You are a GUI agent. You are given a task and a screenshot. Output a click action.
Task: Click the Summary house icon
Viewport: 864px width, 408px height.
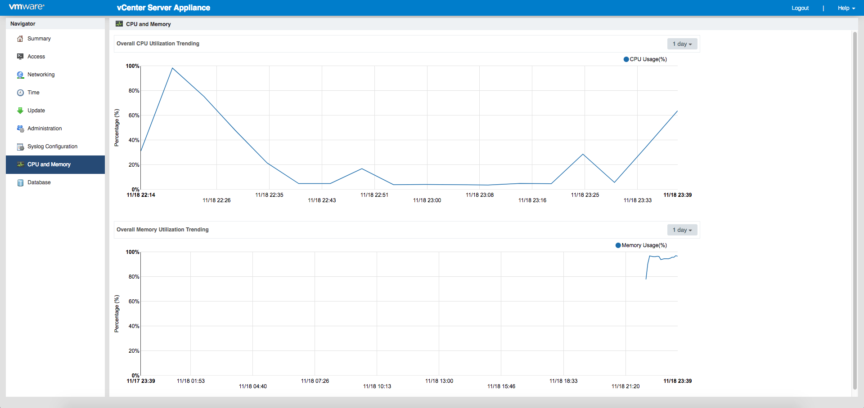20,39
